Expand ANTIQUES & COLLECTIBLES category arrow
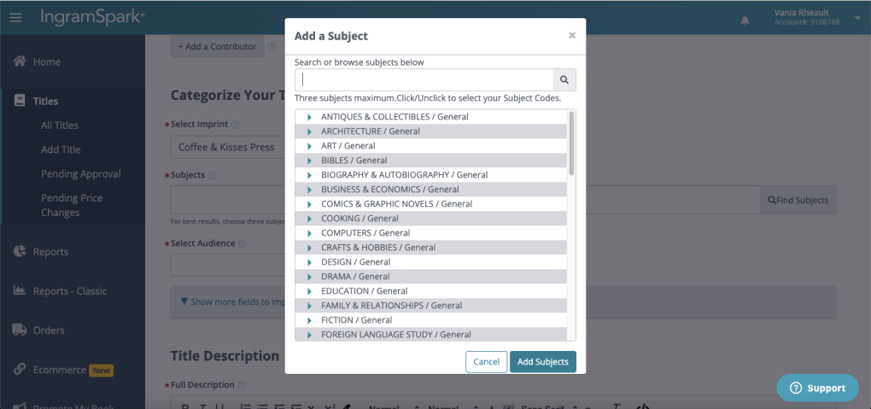The width and height of the screenshot is (871, 409). (x=309, y=117)
